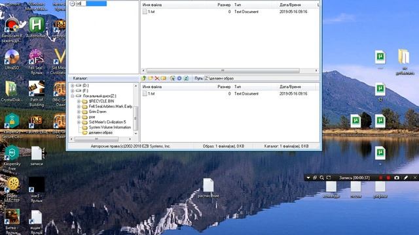
Task: Click the go up one folder toolbar icon
Action: [x=144, y=78]
